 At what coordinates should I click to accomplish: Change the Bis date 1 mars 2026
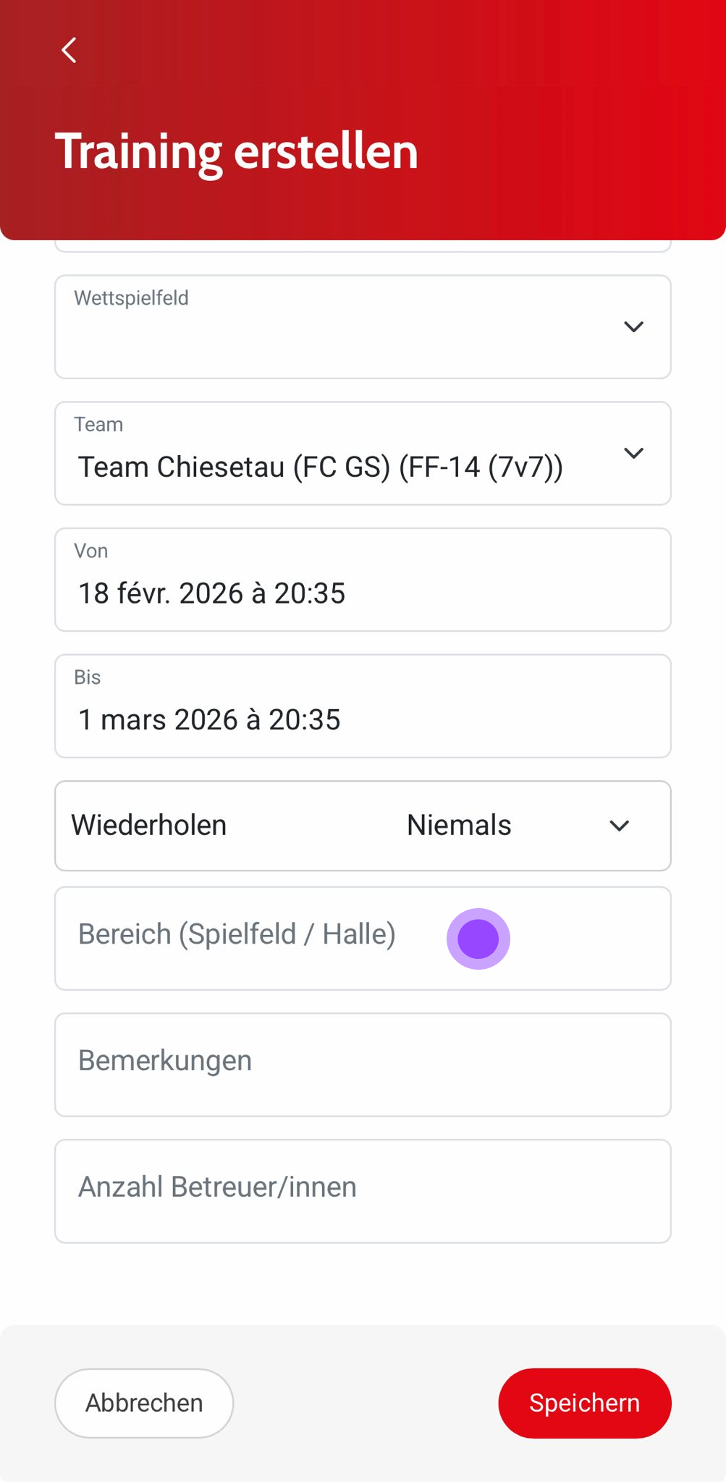[x=208, y=720]
